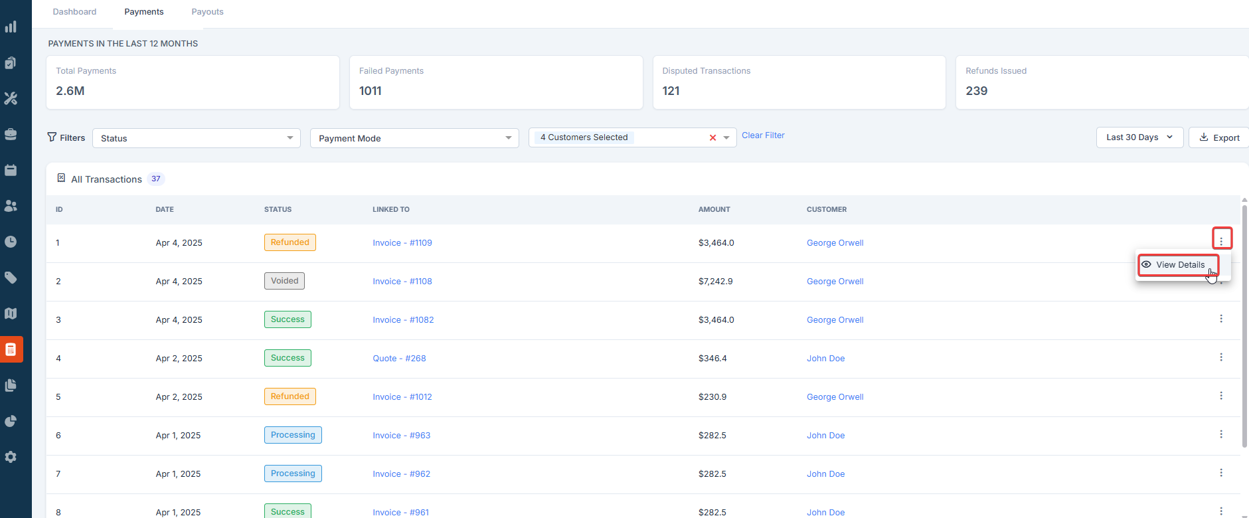1249x518 pixels.
Task: Open John Doe customer link in row 4
Action: (826, 358)
